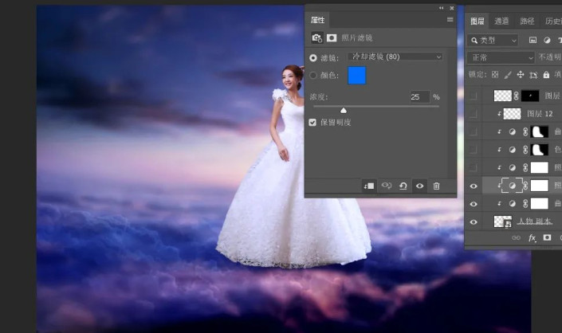This screenshot has height=333, width=562.
Task: Click the Photo Filter adjustment icon in Properties
Action: pyautogui.click(x=316, y=37)
